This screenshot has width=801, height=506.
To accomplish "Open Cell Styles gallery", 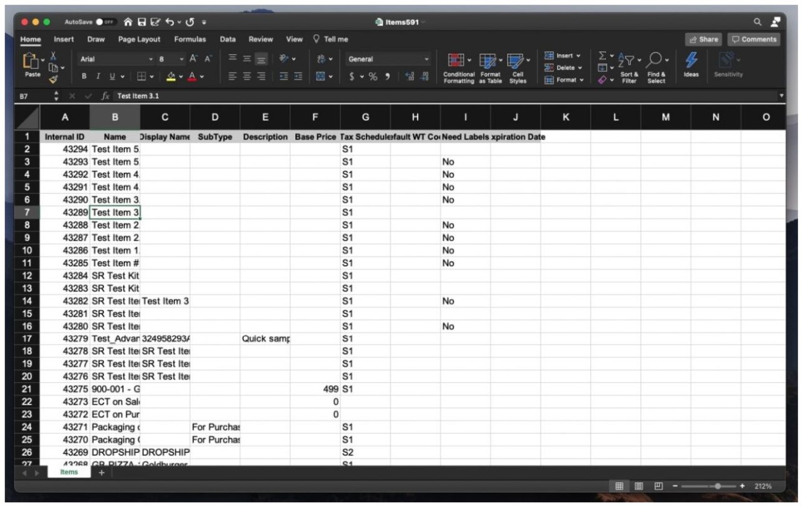I will [518, 68].
